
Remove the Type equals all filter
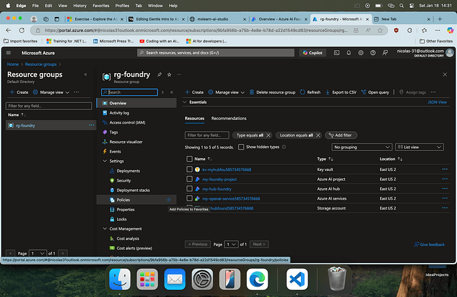point(268,135)
